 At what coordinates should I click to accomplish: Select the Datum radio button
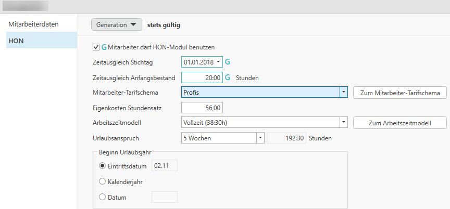pyautogui.click(x=102, y=197)
